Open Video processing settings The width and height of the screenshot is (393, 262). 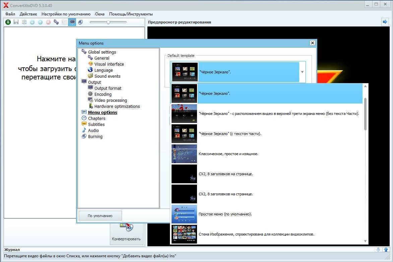pyautogui.click(x=111, y=100)
